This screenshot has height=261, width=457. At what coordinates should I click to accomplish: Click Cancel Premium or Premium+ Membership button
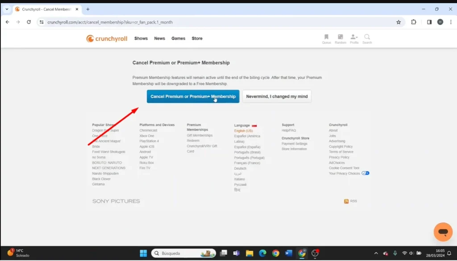coord(193,96)
